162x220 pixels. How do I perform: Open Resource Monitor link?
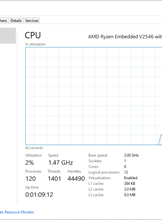[x=17, y=212]
